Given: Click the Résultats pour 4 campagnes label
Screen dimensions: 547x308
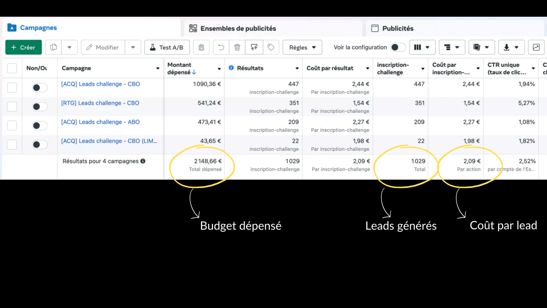Looking at the screenshot, I should tap(101, 161).
